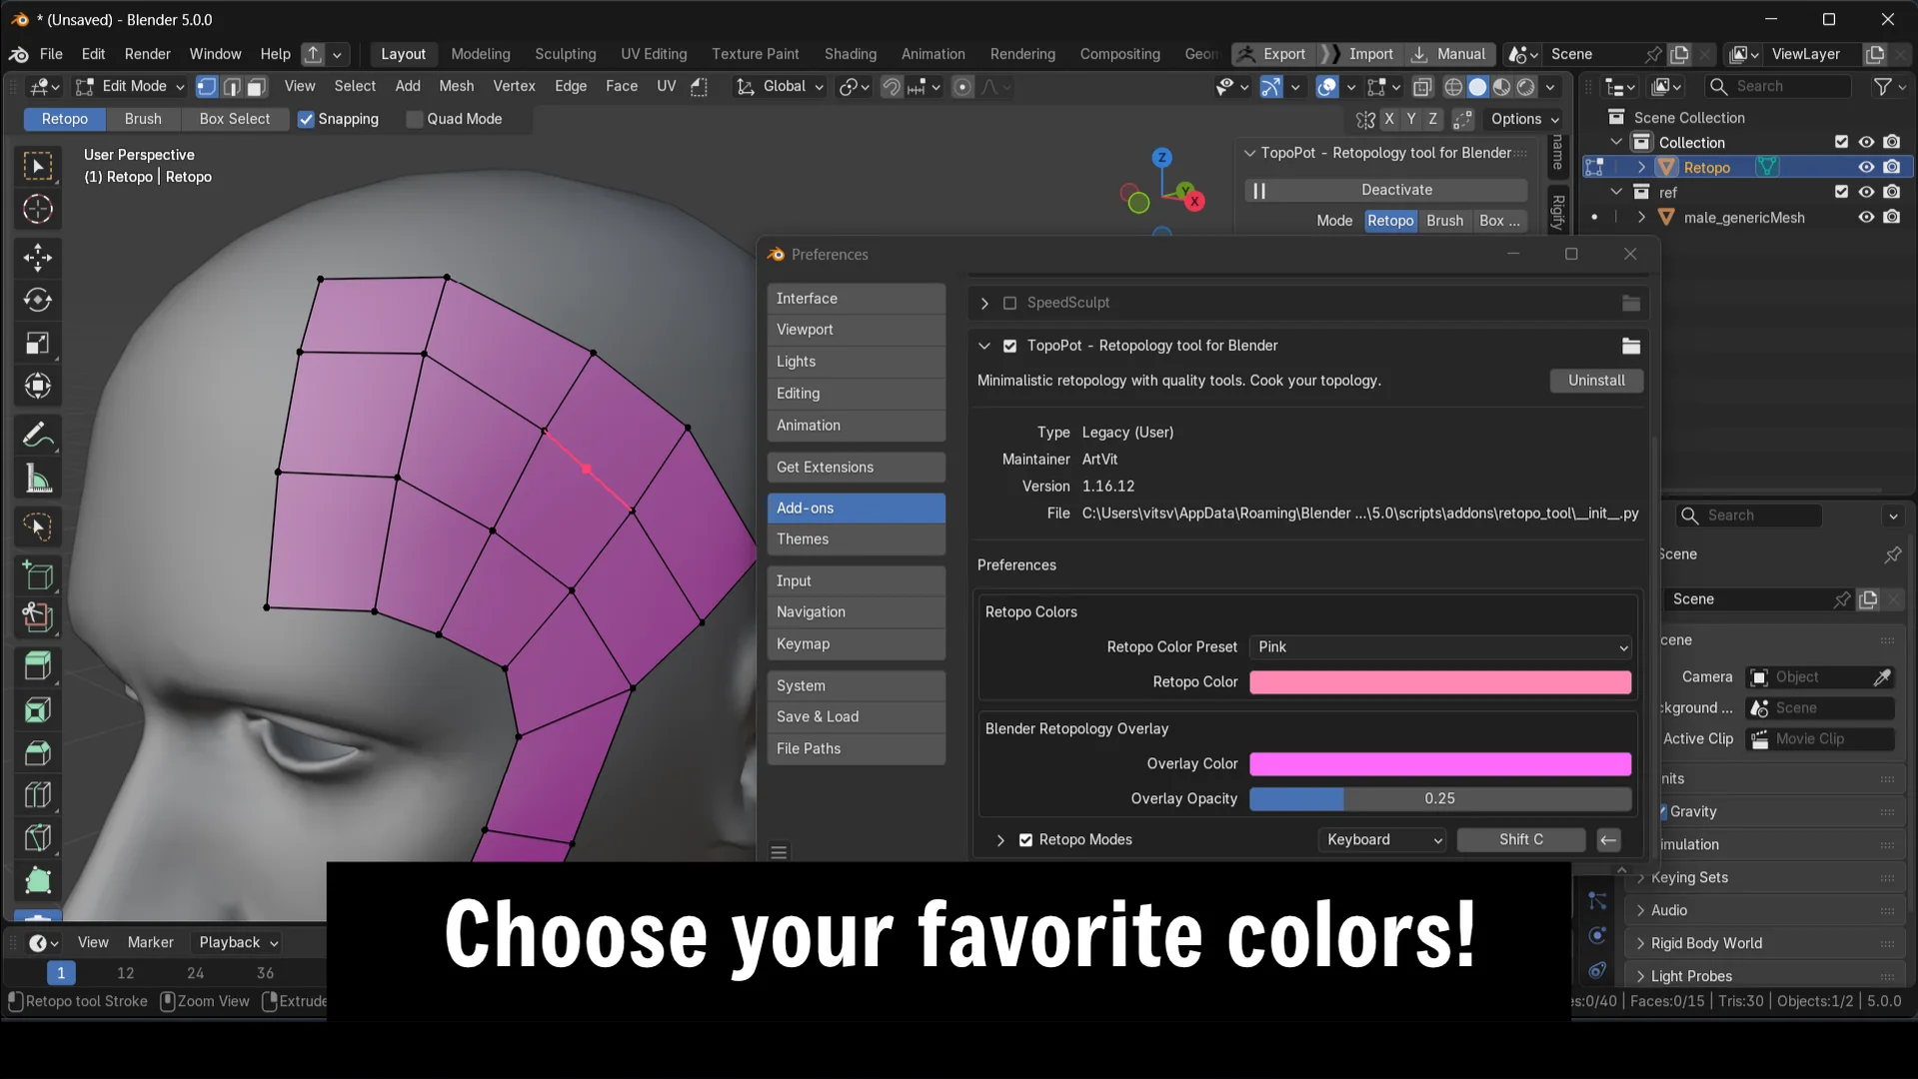Screen dimensions: 1918x1079
Task: Toggle X-ray view in viewport header
Action: coord(1422,87)
